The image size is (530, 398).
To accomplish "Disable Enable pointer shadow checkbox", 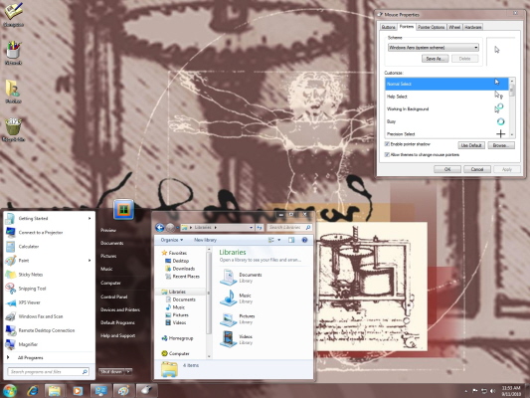I will click(387, 144).
